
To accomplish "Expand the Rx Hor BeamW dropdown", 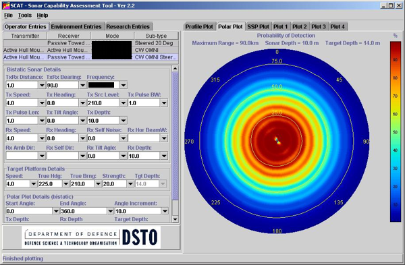I will coord(164,138).
